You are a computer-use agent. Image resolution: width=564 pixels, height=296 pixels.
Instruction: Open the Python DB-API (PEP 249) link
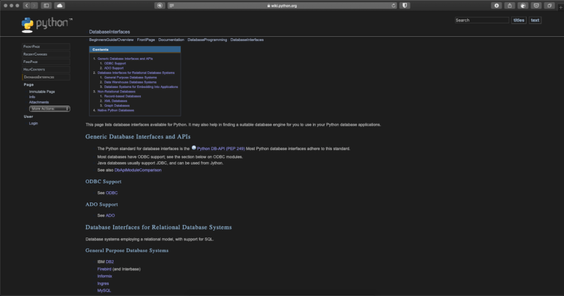pyautogui.click(x=221, y=149)
